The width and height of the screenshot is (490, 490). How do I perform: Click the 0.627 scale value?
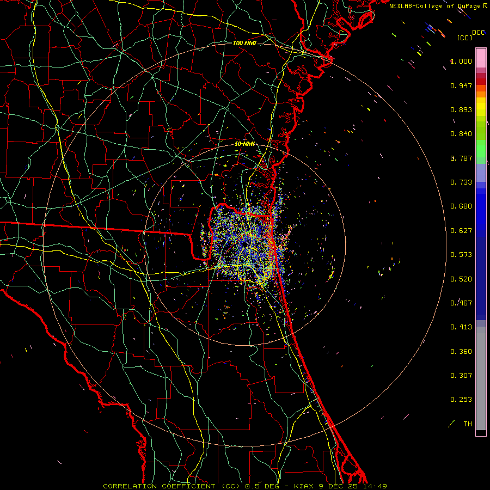(461, 231)
